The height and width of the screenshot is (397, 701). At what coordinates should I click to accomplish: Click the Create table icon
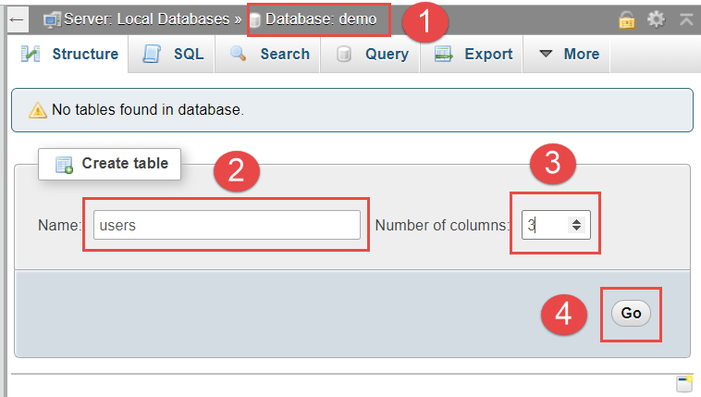[64, 165]
